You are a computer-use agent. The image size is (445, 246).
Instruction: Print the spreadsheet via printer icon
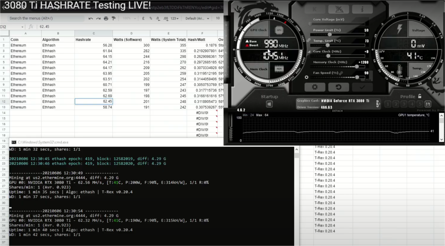click(106, 18)
